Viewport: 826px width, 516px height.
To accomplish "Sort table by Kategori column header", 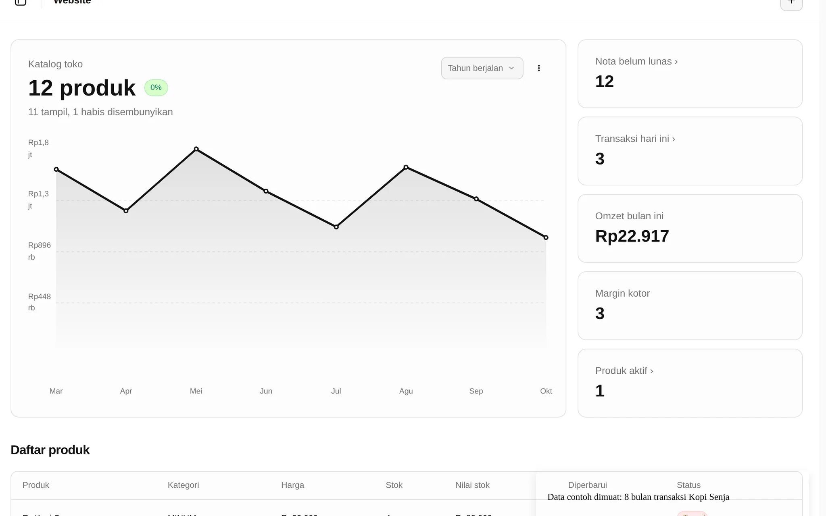I will tap(184, 485).
